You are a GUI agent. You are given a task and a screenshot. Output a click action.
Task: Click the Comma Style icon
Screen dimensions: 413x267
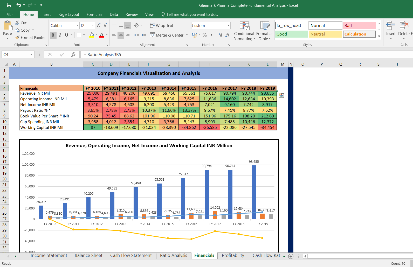coord(211,35)
